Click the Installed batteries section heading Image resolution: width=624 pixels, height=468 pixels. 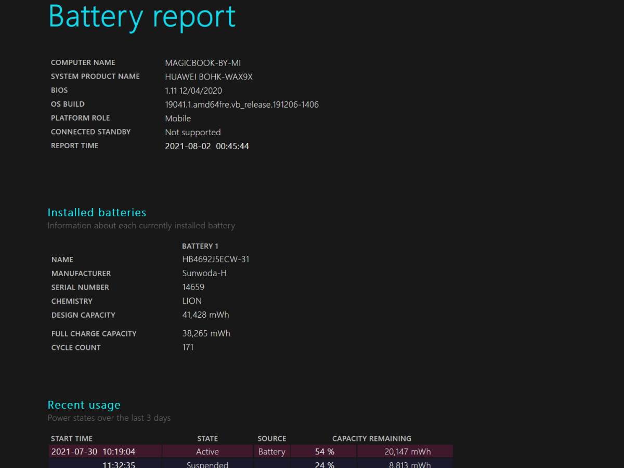(96, 212)
